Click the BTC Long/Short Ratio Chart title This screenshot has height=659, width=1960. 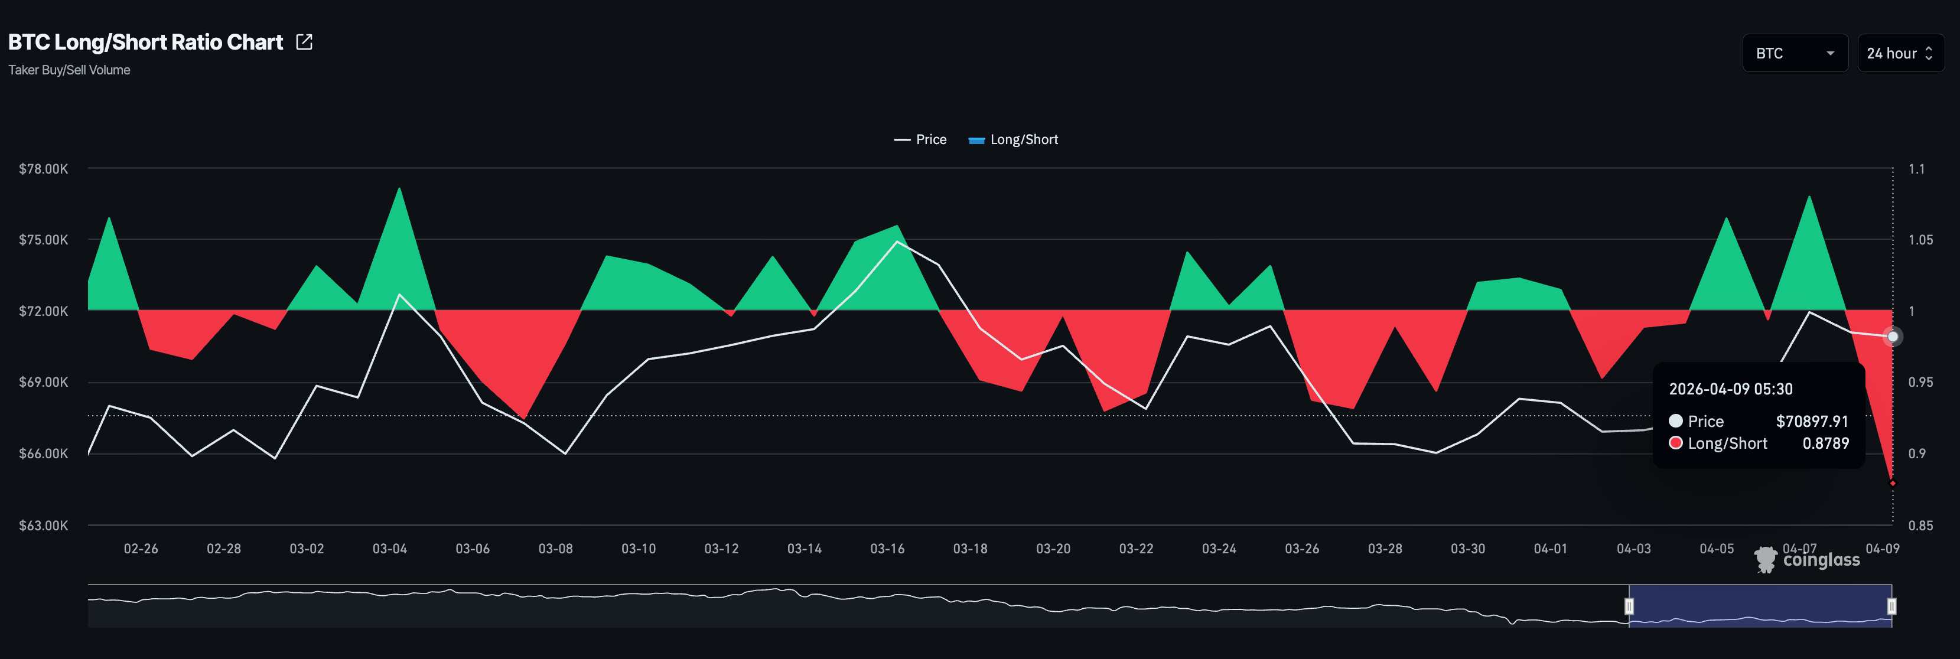(x=145, y=42)
